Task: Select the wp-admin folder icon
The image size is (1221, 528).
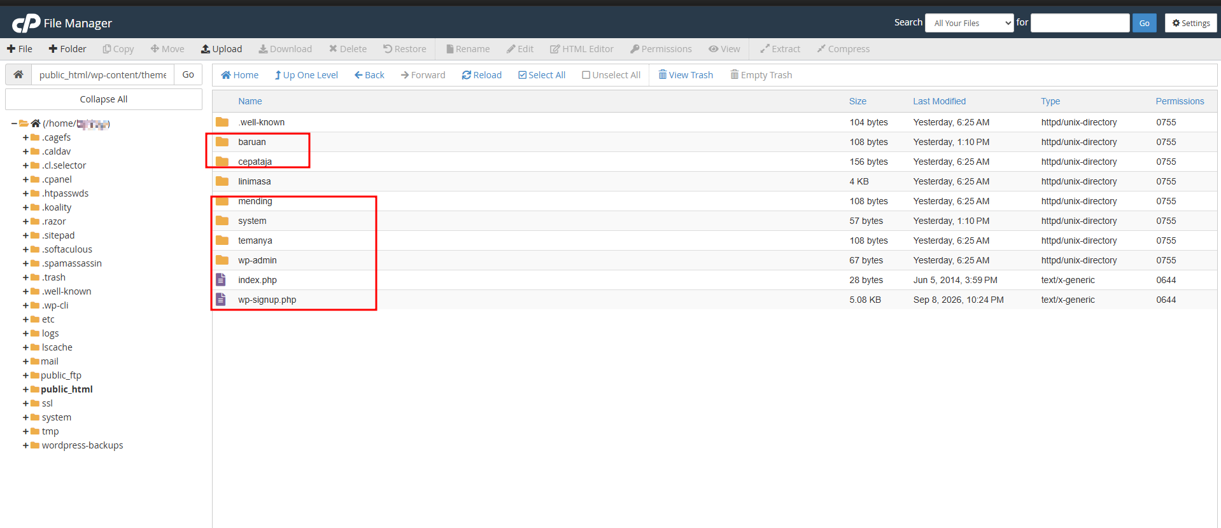Action: click(222, 260)
